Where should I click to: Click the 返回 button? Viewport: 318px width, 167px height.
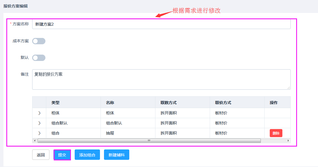pos(41,155)
